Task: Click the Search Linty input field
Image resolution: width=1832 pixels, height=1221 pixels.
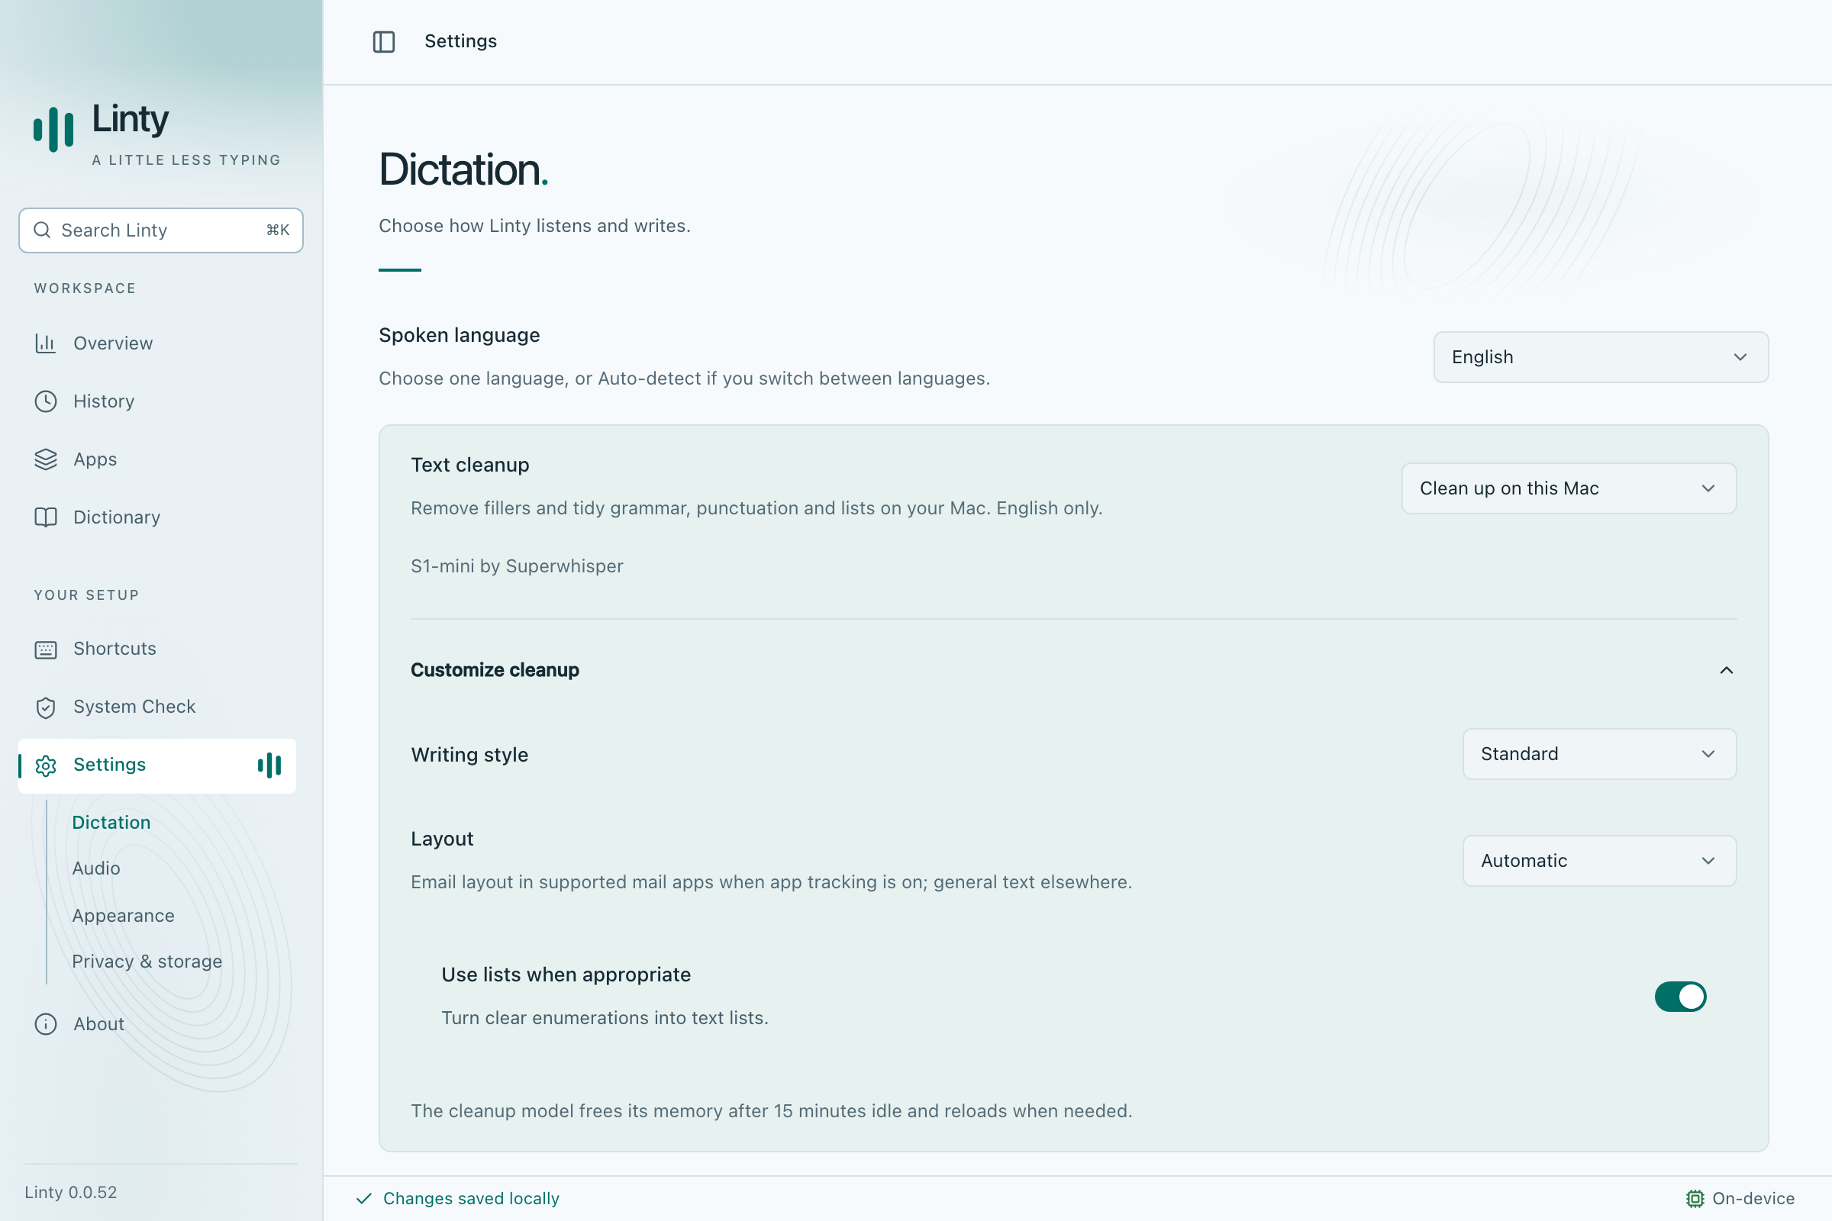Action: pos(160,230)
